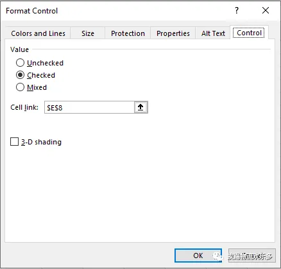Click into the Cell link input field
This screenshot has height=269, width=281.
pos(89,107)
